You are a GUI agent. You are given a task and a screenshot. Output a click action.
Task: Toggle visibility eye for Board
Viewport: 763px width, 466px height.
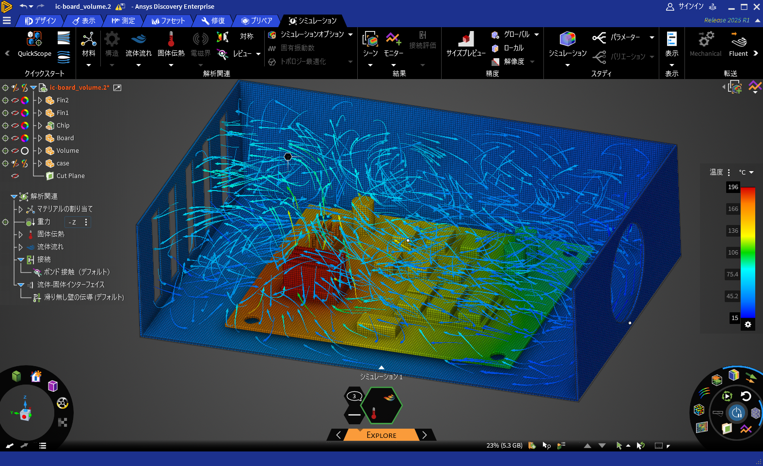click(15, 138)
